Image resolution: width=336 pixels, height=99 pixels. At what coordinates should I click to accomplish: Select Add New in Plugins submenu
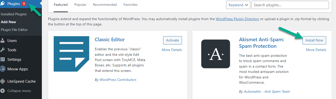pyautogui.click(x=8, y=22)
